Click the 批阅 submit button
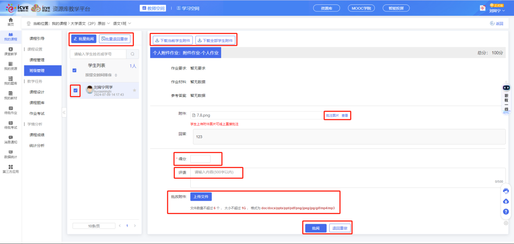 [316, 228]
